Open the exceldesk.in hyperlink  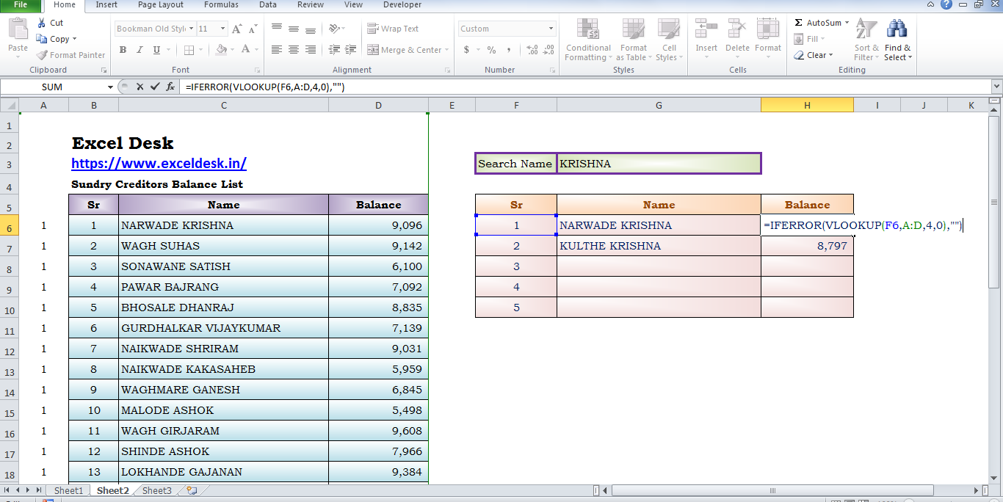[159, 164]
